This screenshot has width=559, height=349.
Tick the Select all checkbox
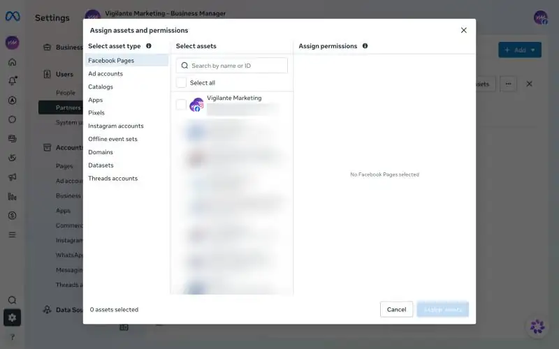[x=181, y=82]
